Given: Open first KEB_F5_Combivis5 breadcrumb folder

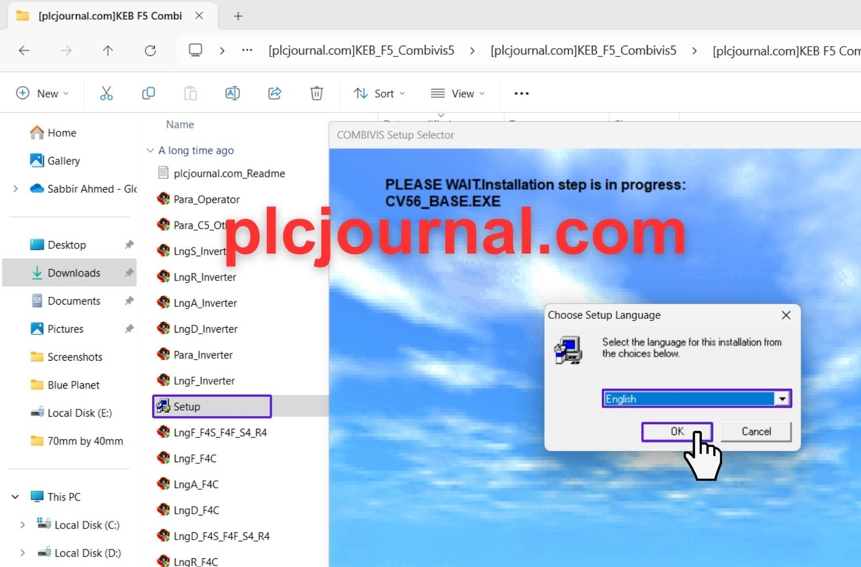Looking at the screenshot, I should click(x=361, y=50).
